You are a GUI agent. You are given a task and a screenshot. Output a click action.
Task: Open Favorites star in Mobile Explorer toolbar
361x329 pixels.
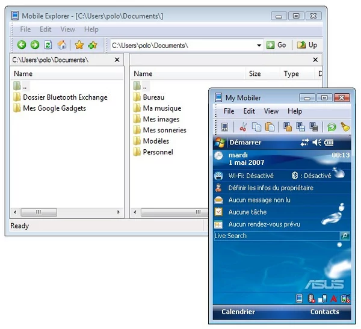[x=79, y=45]
